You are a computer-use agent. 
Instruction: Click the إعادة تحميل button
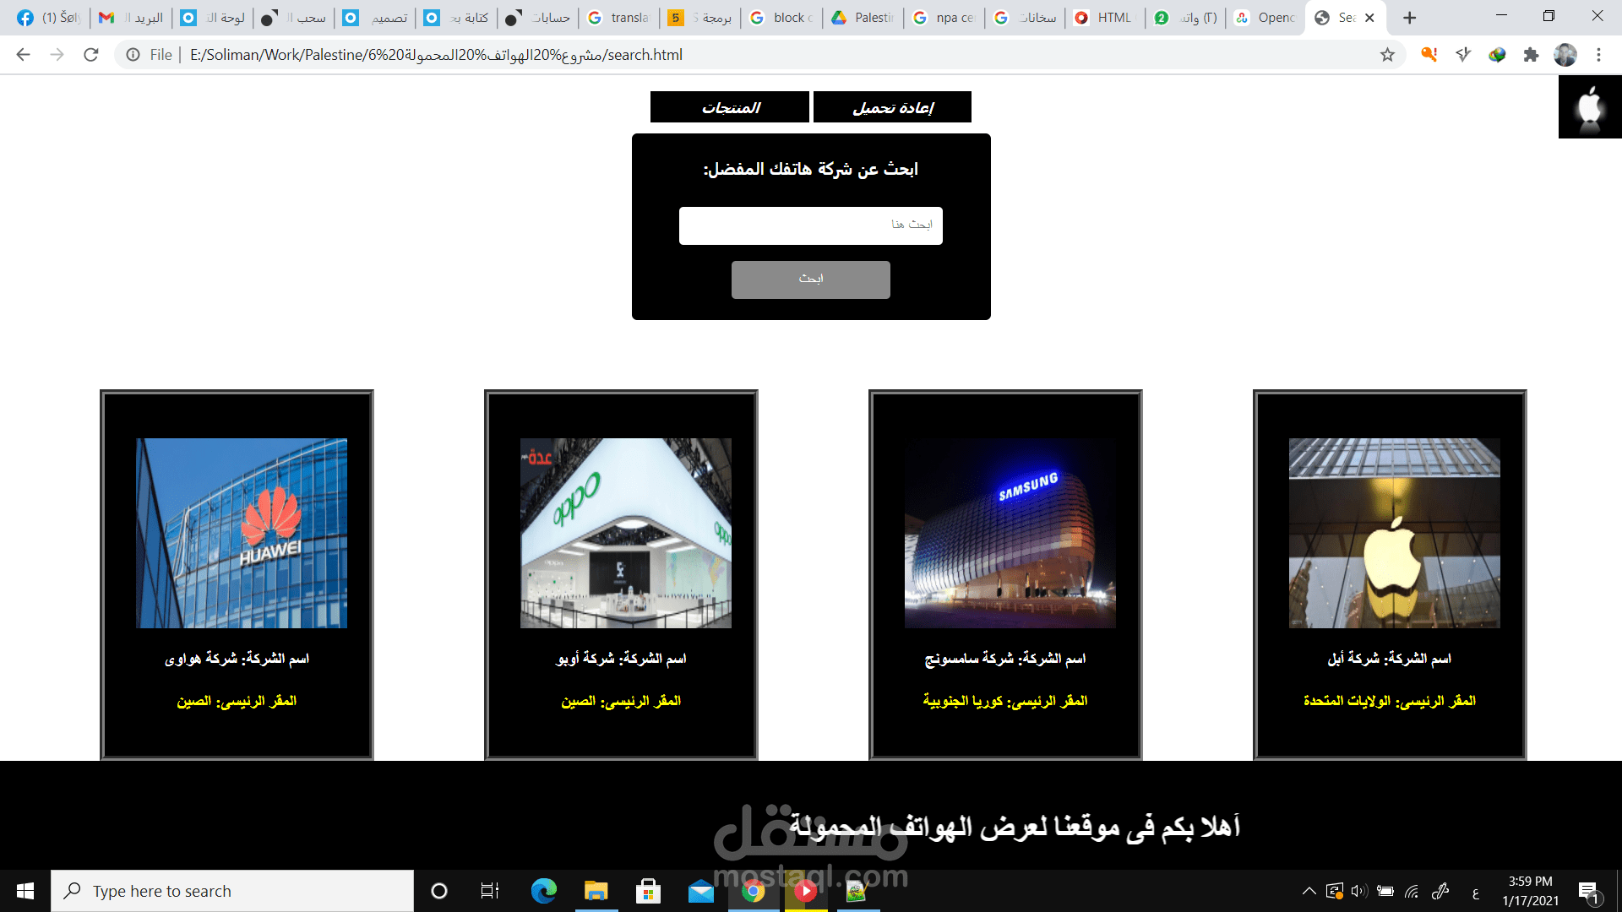tap(892, 107)
